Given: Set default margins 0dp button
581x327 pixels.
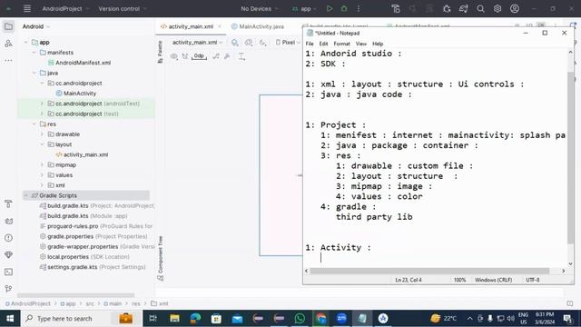Looking at the screenshot, I should click(x=199, y=56).
